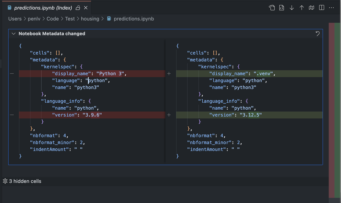The width and height of the screenshot is (341, 203).
Task: Stage the display_name change with plus button
Action: pyautogui.click(x=169, y=73)
